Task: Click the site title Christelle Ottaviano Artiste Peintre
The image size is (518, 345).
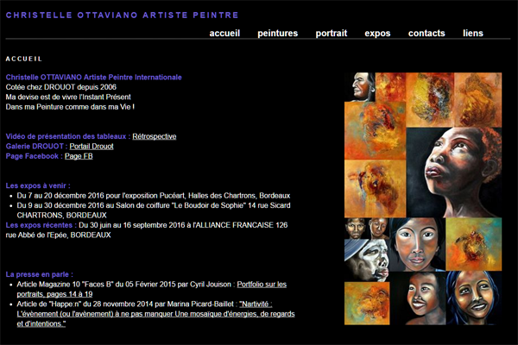Action: pos(123,16)
